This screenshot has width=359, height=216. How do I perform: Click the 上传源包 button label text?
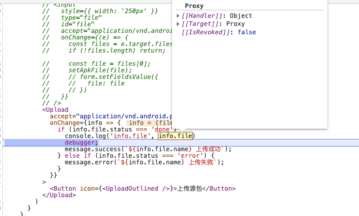point(189,189)
